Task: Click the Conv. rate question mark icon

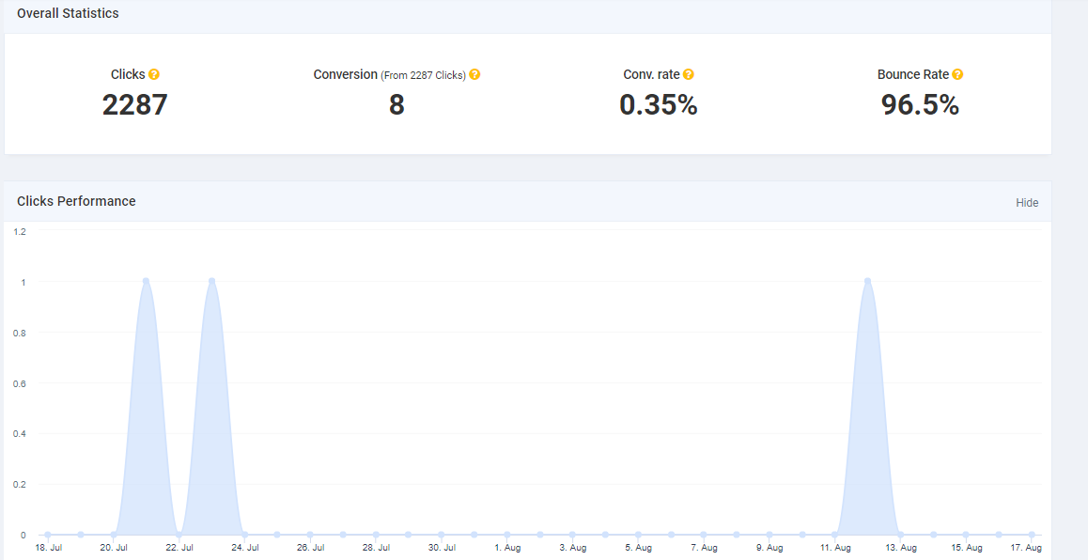Action: pos(689,75)
